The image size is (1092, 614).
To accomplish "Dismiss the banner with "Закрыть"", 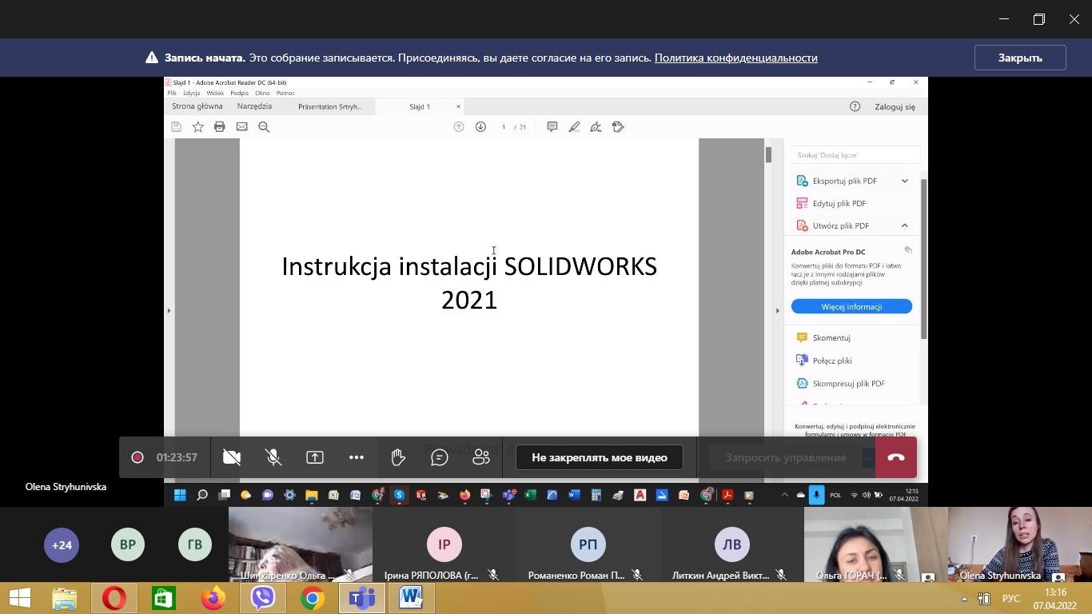I will click(1020, 58).
